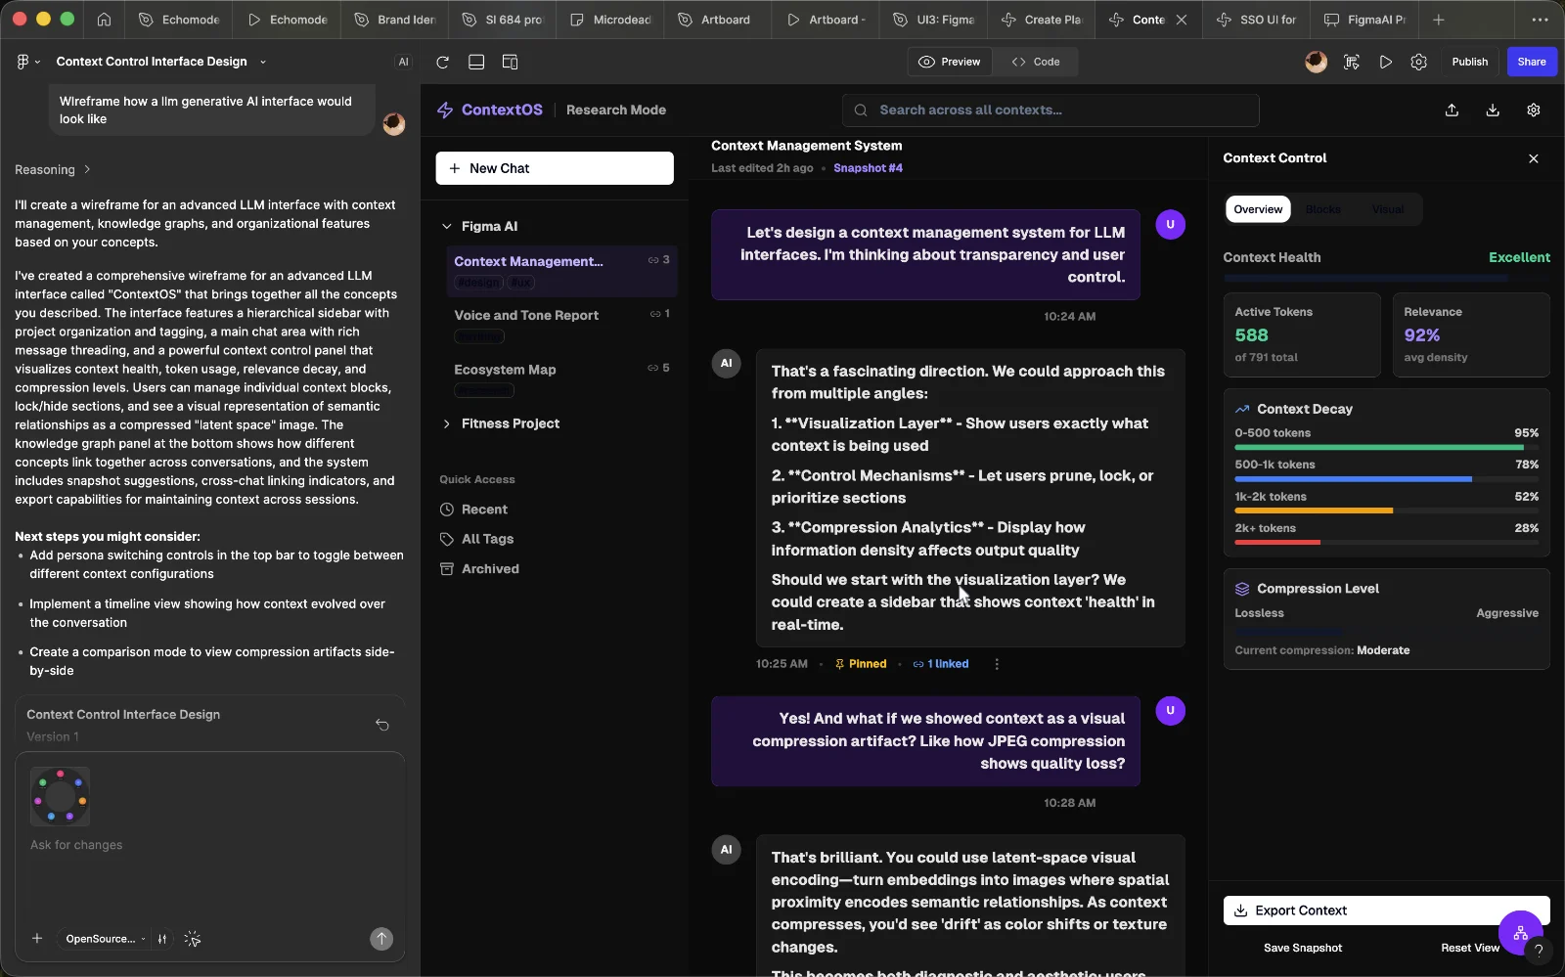The width and height of the screenshot is (1565, 977).
Task: Select the Overview tab
Action: [x=1258, y=209]
